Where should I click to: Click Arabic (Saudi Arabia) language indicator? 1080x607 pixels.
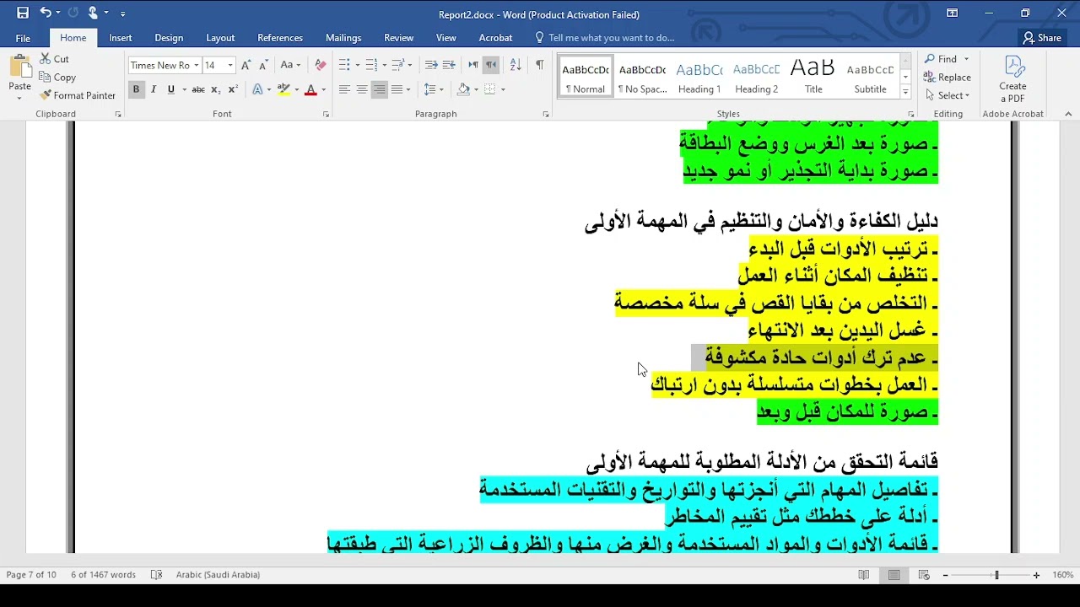[x=218, y=575]
